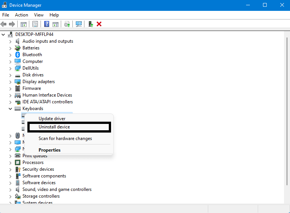This screenshot has height=213, width=290.
Task: Click the Security devices key icon
Action: coord(18,169)
